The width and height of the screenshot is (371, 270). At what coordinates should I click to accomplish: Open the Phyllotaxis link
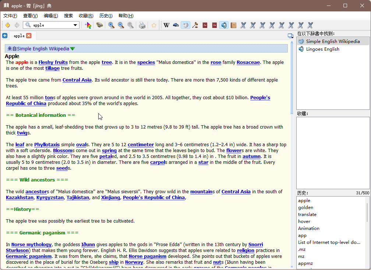pos(47,145)
